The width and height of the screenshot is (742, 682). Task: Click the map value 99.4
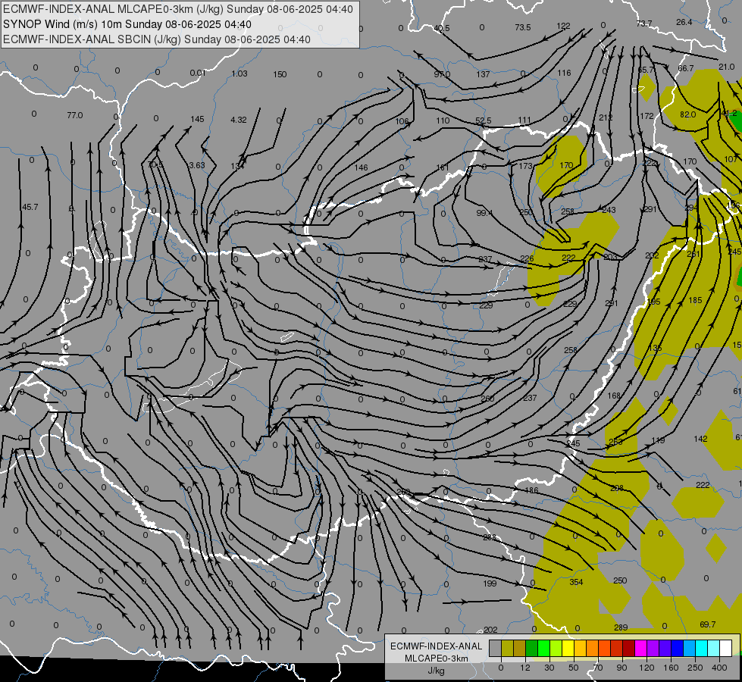point(484,213)
